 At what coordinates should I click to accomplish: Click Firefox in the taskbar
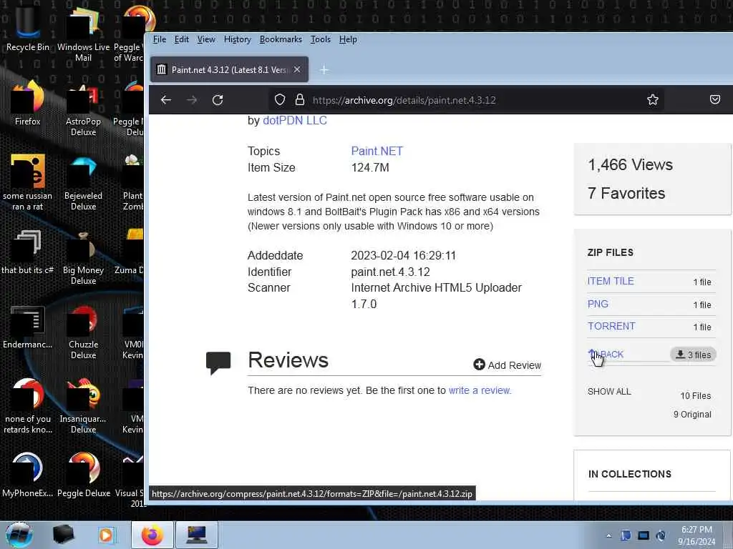[x=152, y=535]
